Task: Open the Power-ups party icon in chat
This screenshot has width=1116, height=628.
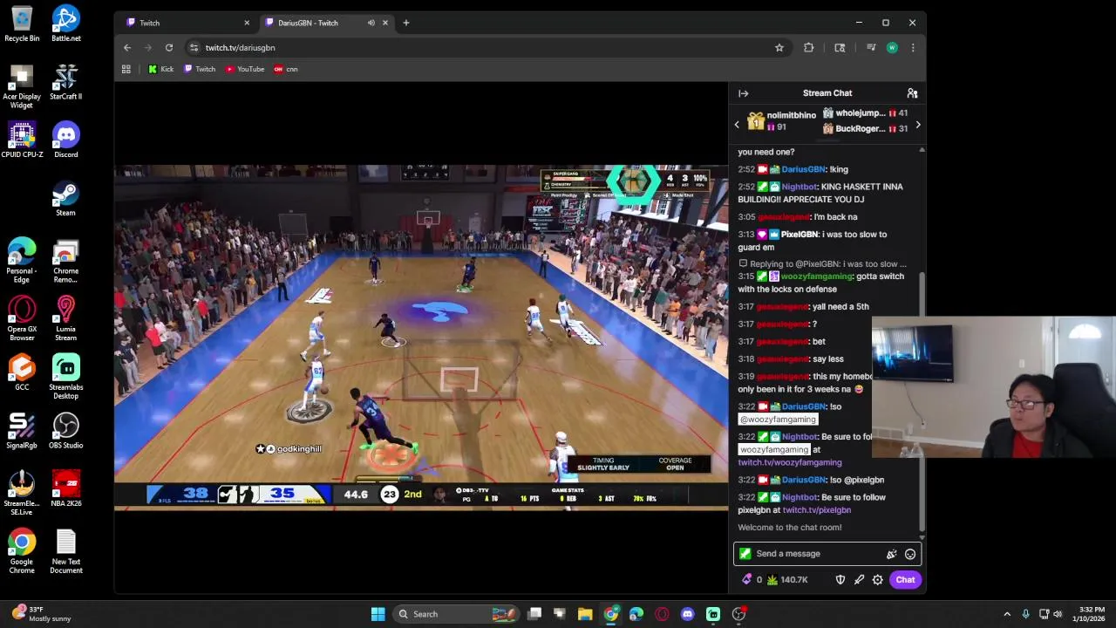Action: pyautogui.click(x=891, y=554)
